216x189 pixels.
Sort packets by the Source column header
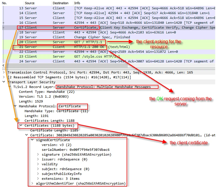pyautogui.click(x=30, y=3)
